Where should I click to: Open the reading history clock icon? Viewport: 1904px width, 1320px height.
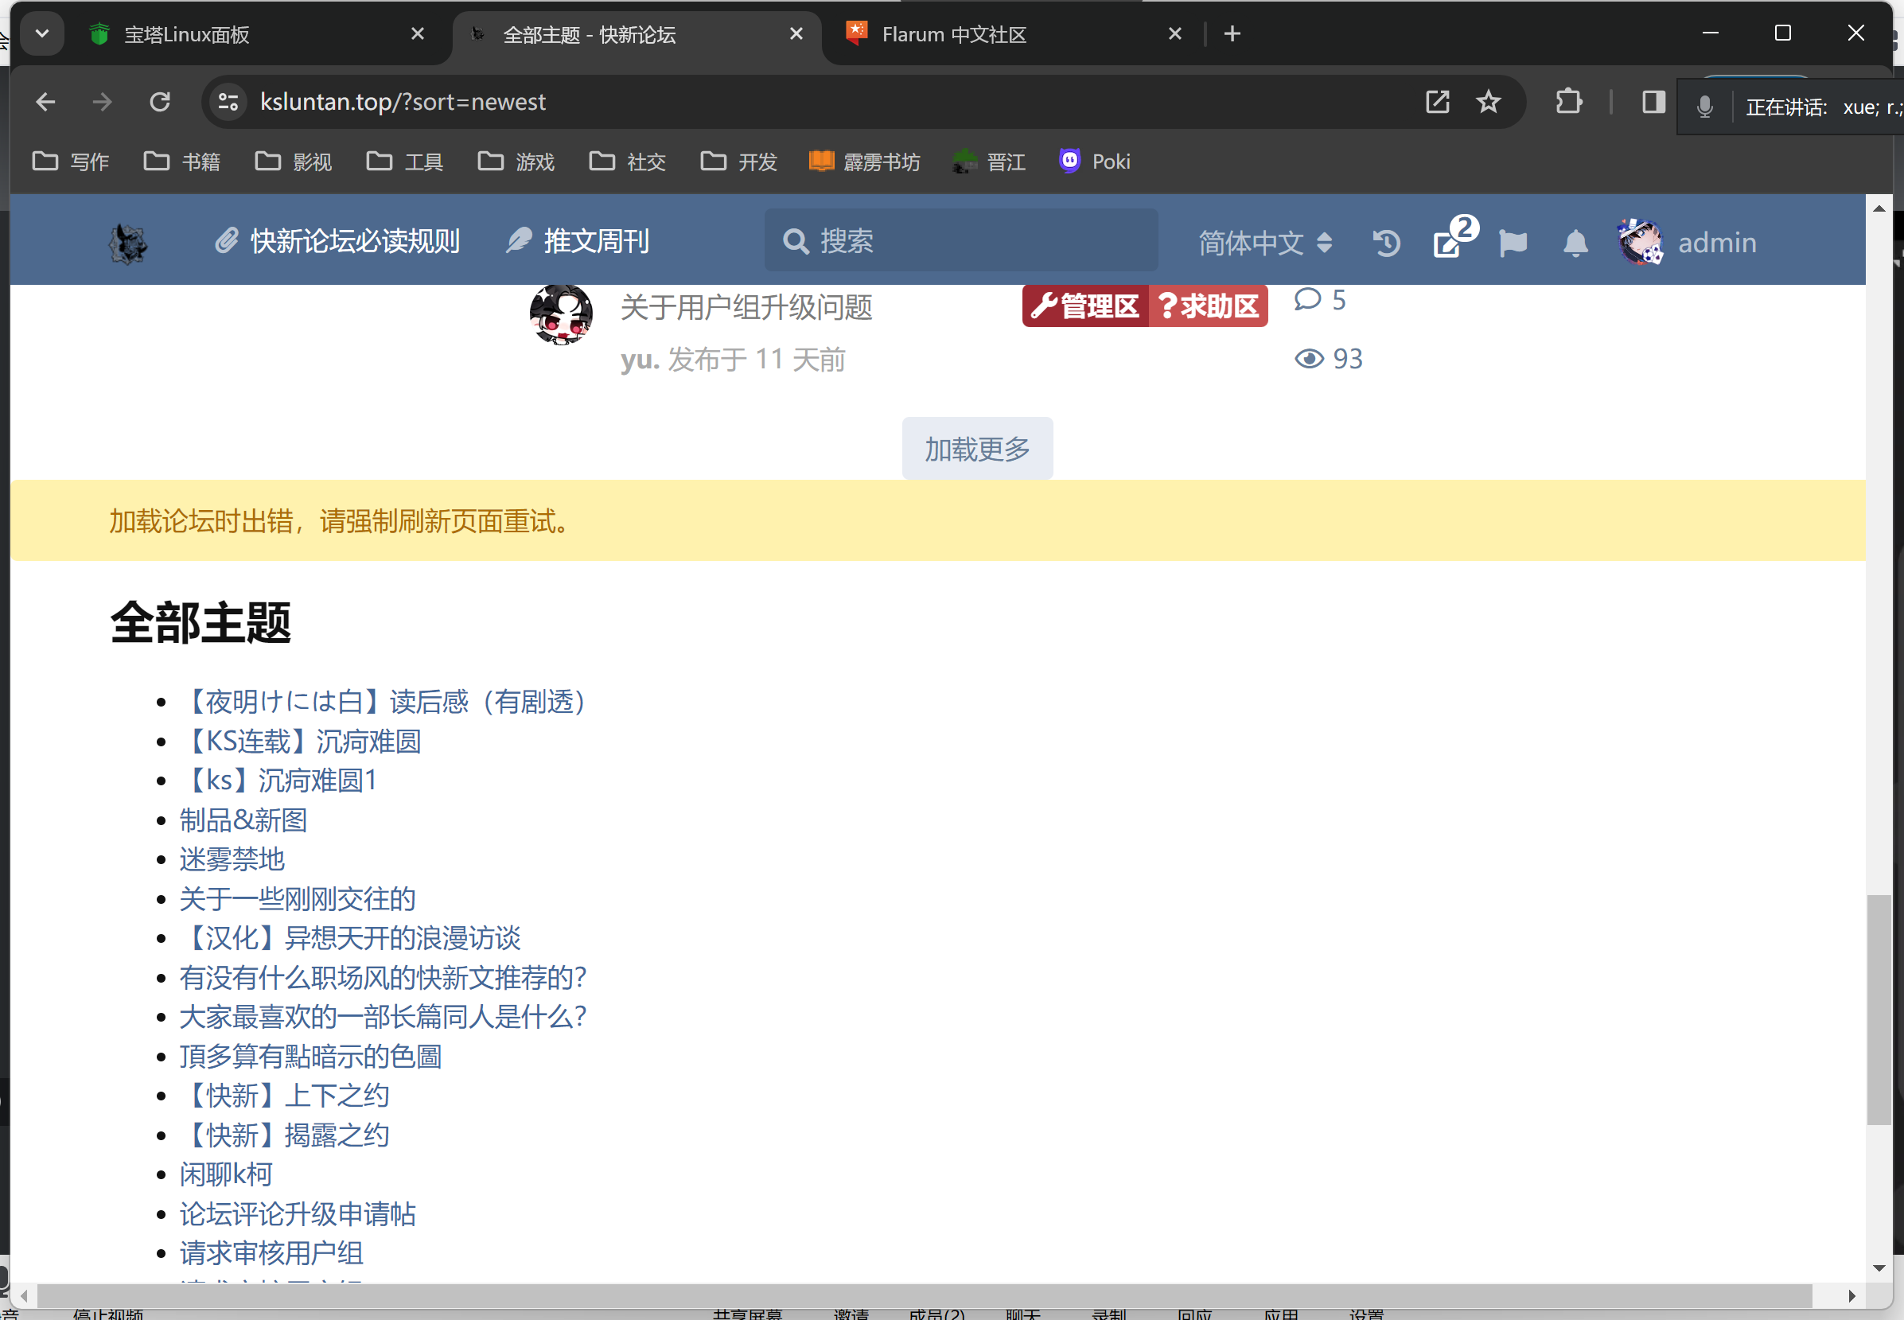(1386, 243)
